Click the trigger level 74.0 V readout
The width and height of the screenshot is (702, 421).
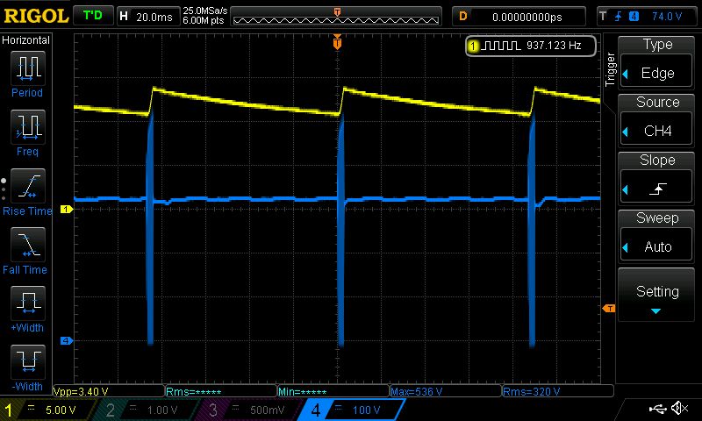click(x=667, y=17)
